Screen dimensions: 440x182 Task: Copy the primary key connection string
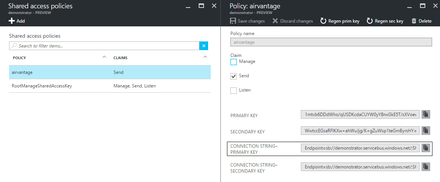pyautogui.click(x=425, y=148)
